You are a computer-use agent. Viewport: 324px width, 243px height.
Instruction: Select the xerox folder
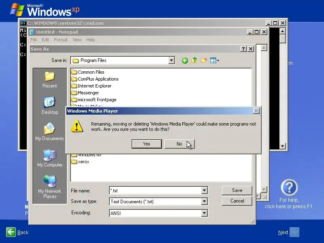pyautogui.click(x=80, y=162)
